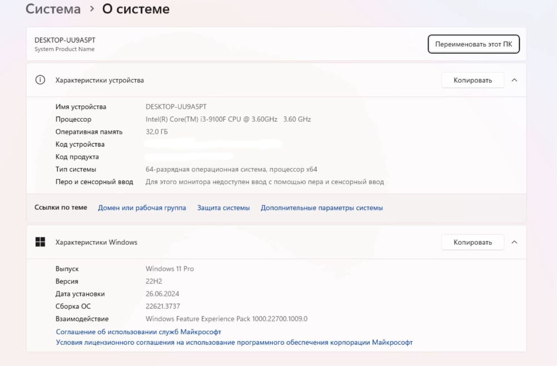The image size is (557, 366).
Task: Open the Защита системы link
Action: pyautogui.click(x=223, y=207)
